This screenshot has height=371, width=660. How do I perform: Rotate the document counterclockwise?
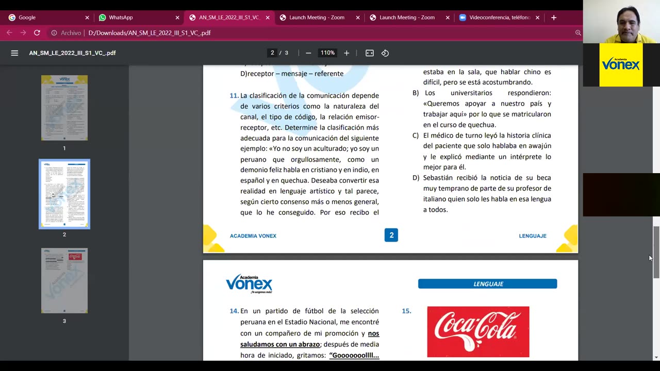click(x=385, y=53)
